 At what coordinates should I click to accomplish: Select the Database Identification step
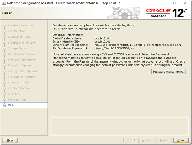click(x=23, y=43)
